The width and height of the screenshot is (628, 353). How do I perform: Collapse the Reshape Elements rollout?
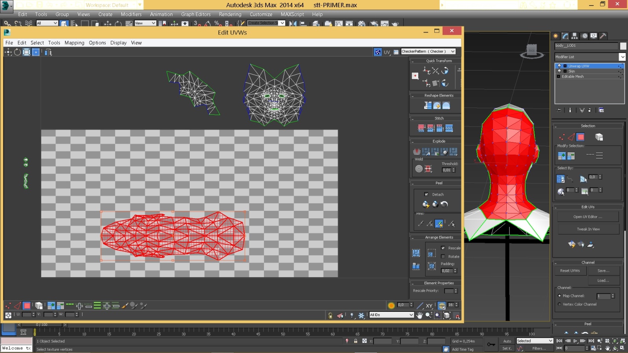pyautogui.click(x=412, y=96)
